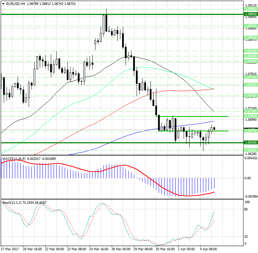Click the 1.06940 price scale value
This screenshot has width=258, height=253.
click(x=251, y=120)
